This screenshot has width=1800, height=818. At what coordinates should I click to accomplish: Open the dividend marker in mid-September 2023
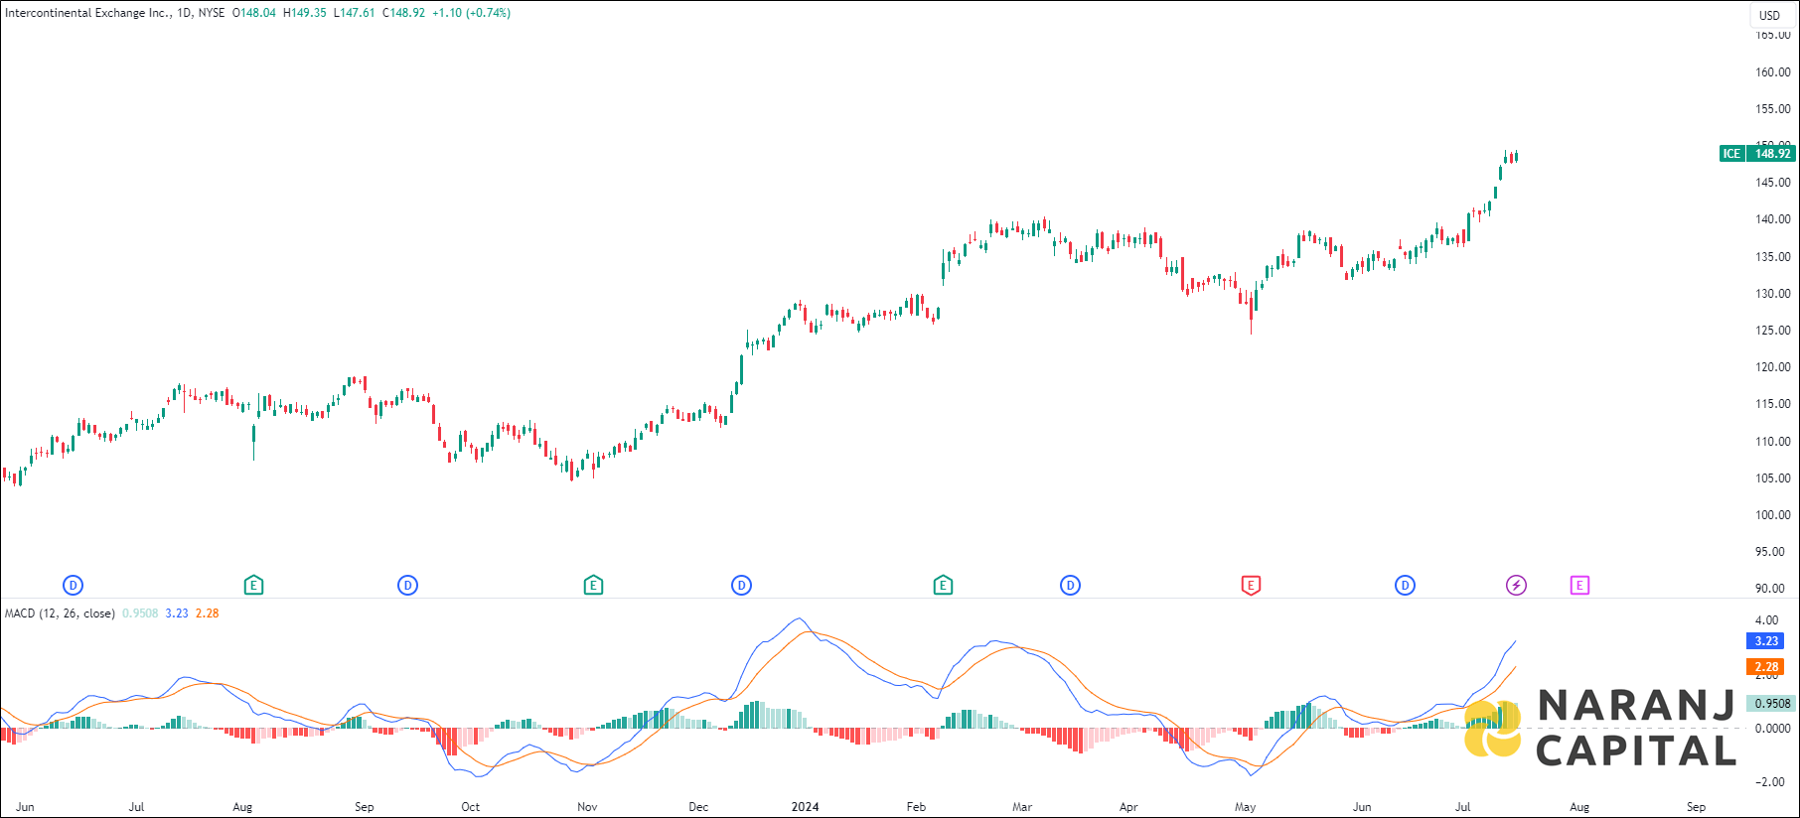407,586
